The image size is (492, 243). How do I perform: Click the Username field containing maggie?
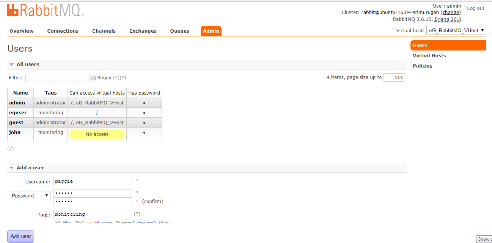tap(93, 181)
